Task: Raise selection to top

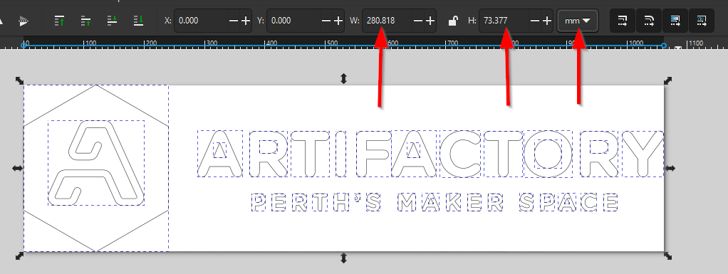Action: pyautogui.click(x=59, y=21)
